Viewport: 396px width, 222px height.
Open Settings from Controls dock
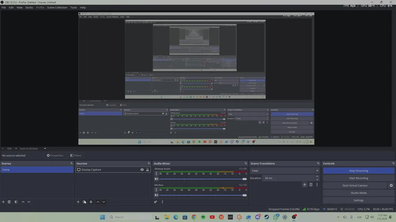[359, 200]
